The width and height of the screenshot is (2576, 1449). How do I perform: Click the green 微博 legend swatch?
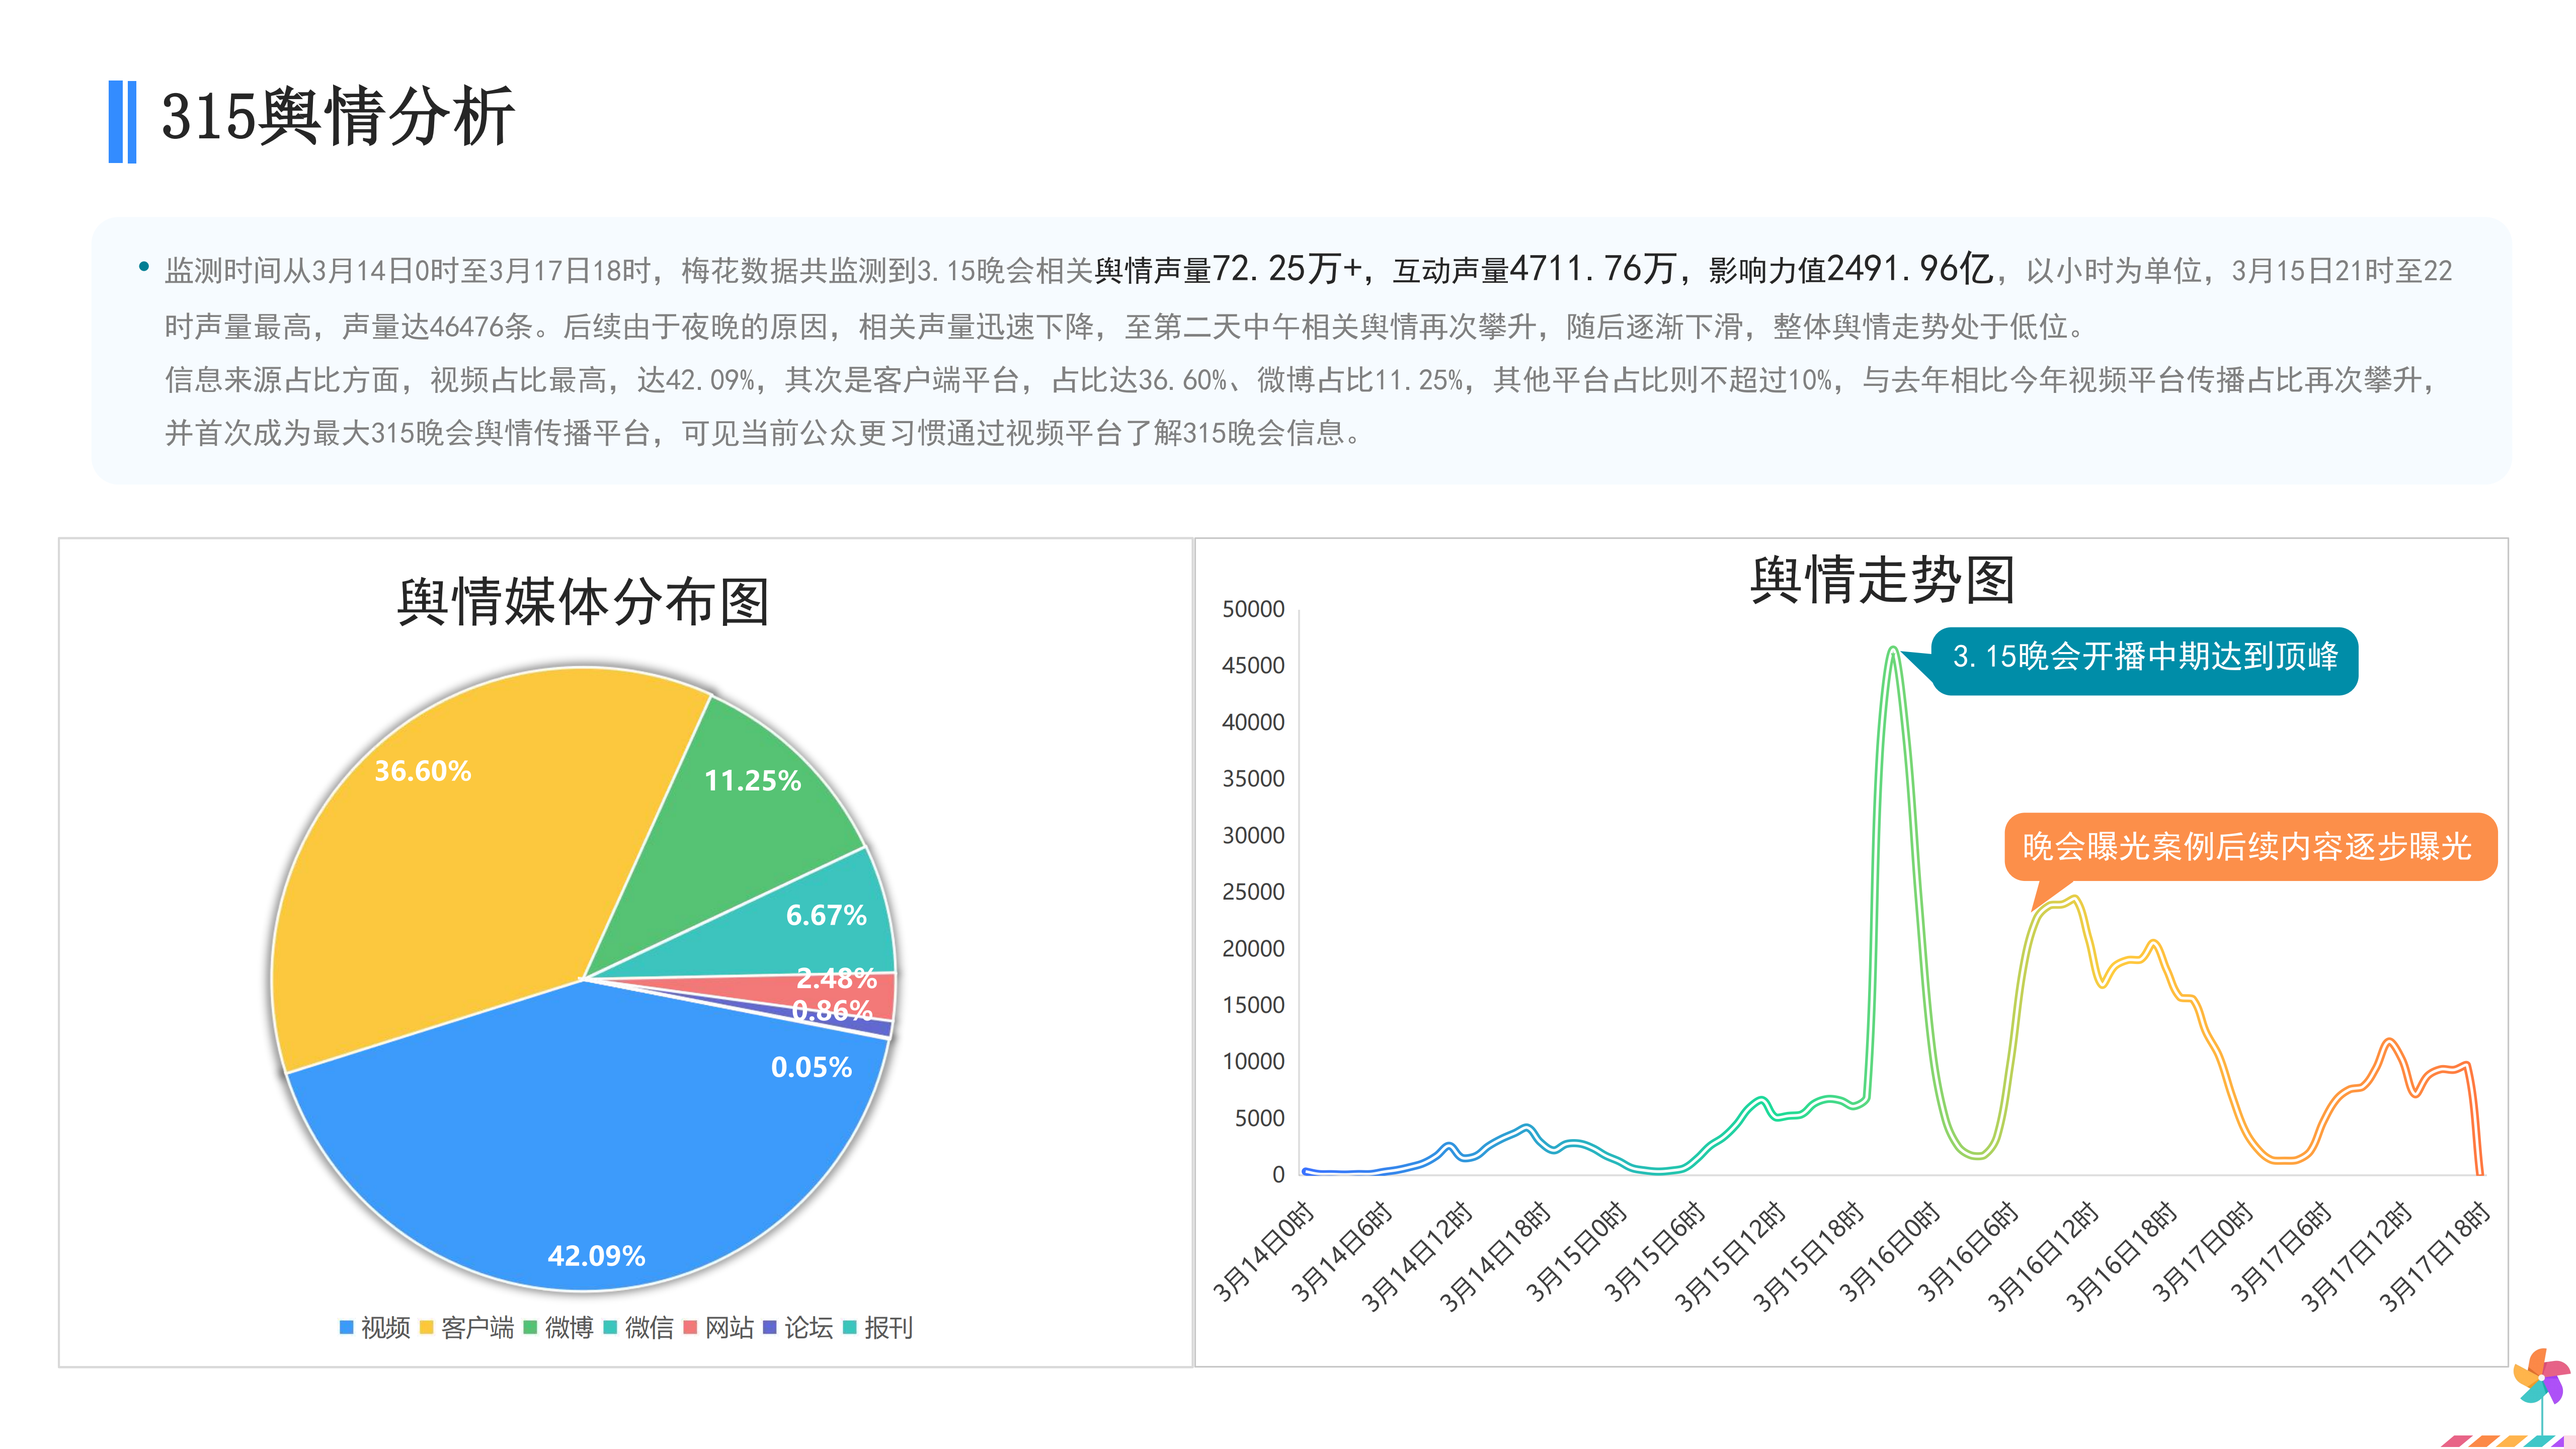530,1327
